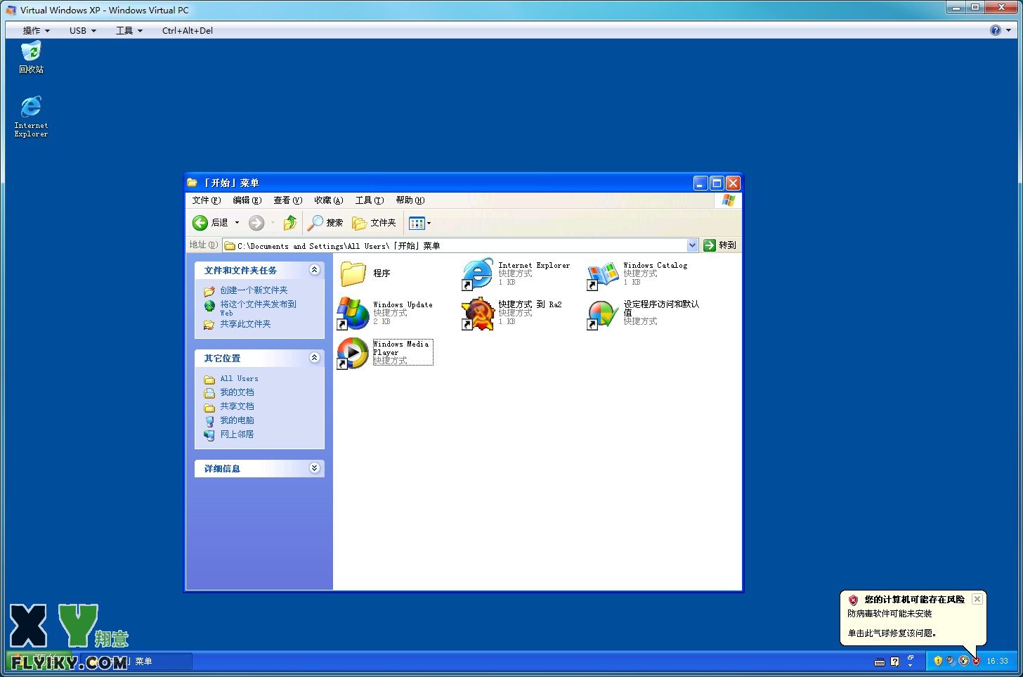Open the Search (搜索) toolbar button

tap(325, 223)
